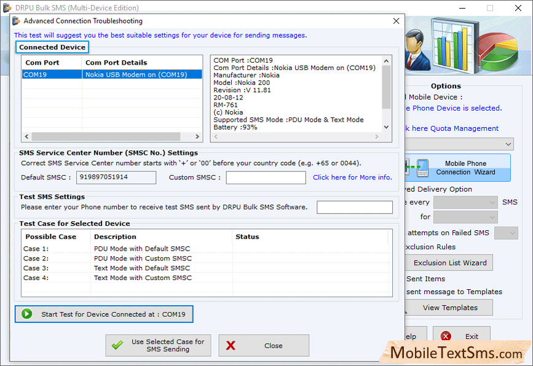Viewport: 533px width, 366px height.
Task: Click the Possible Case column header
Action: (56, 236)
